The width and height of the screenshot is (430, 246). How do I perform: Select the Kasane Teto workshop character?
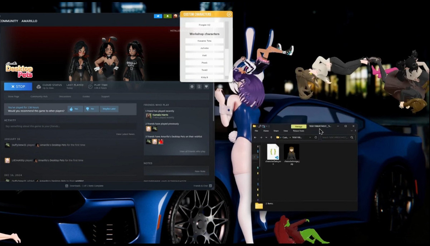[204, 40]
